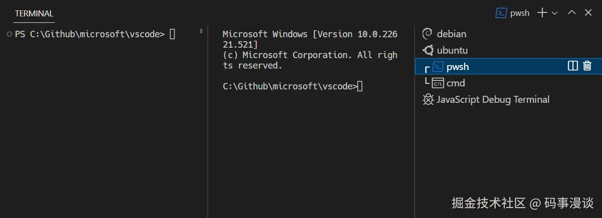Select the debian terminal entry

(x=451, y=34)
